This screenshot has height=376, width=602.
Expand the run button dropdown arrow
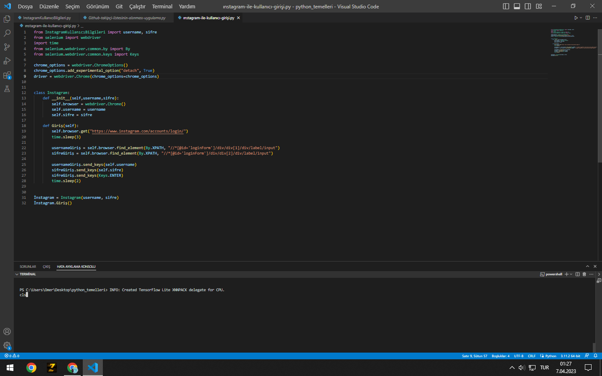[581, 18]
